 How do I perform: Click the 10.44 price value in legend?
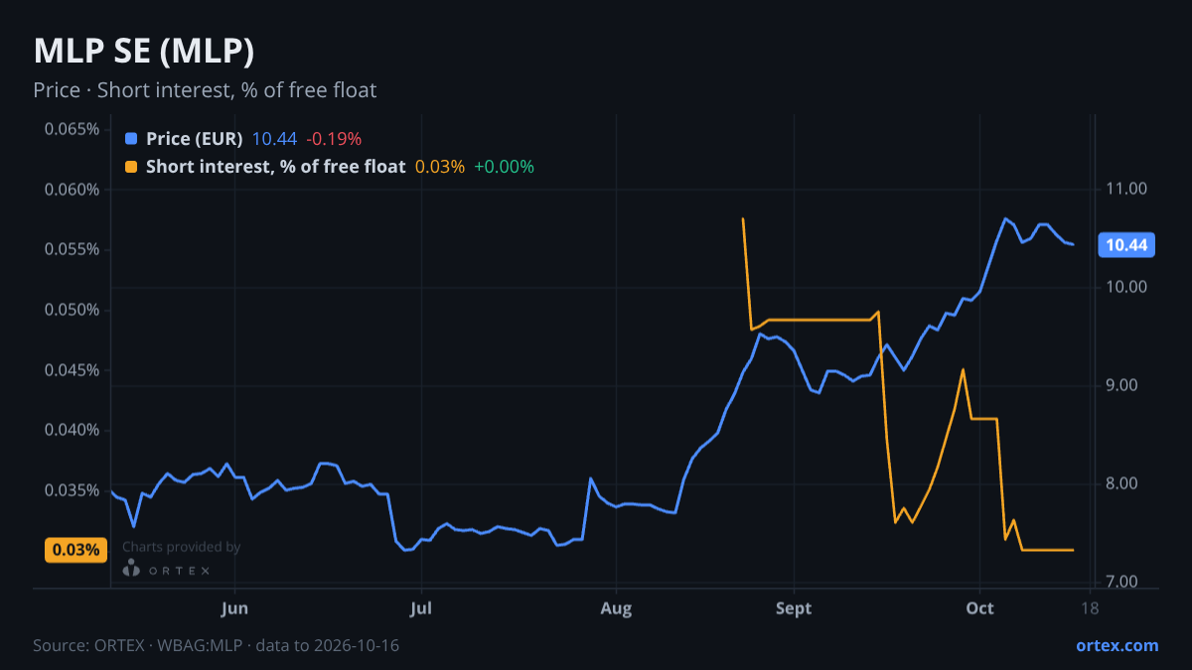[x=274, y=139]
